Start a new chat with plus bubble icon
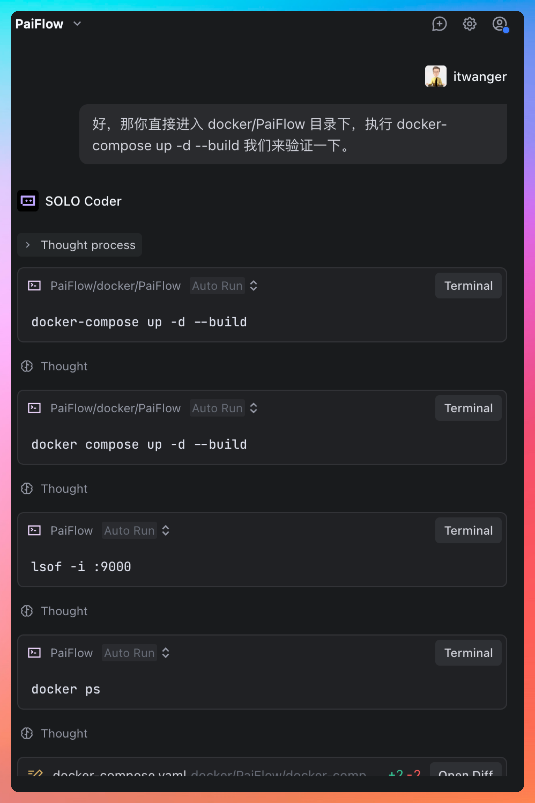The width and height of the screenshot is (535, 803). [439, 24]
